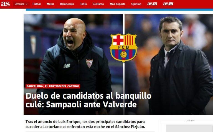Click the AS logo in header
This screenshot has width=213, height=132.
point(6,4)
